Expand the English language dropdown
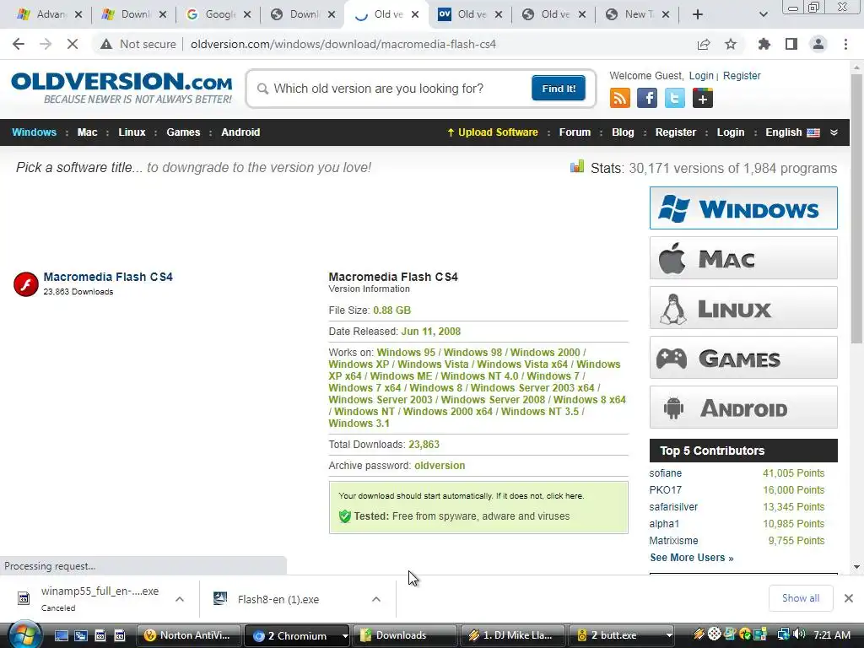This screenshot has width=864, height=648. click(x=834, y=132)
